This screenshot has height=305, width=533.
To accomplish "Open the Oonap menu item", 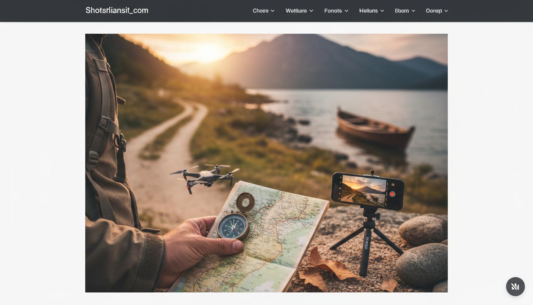I will (433, 11).
